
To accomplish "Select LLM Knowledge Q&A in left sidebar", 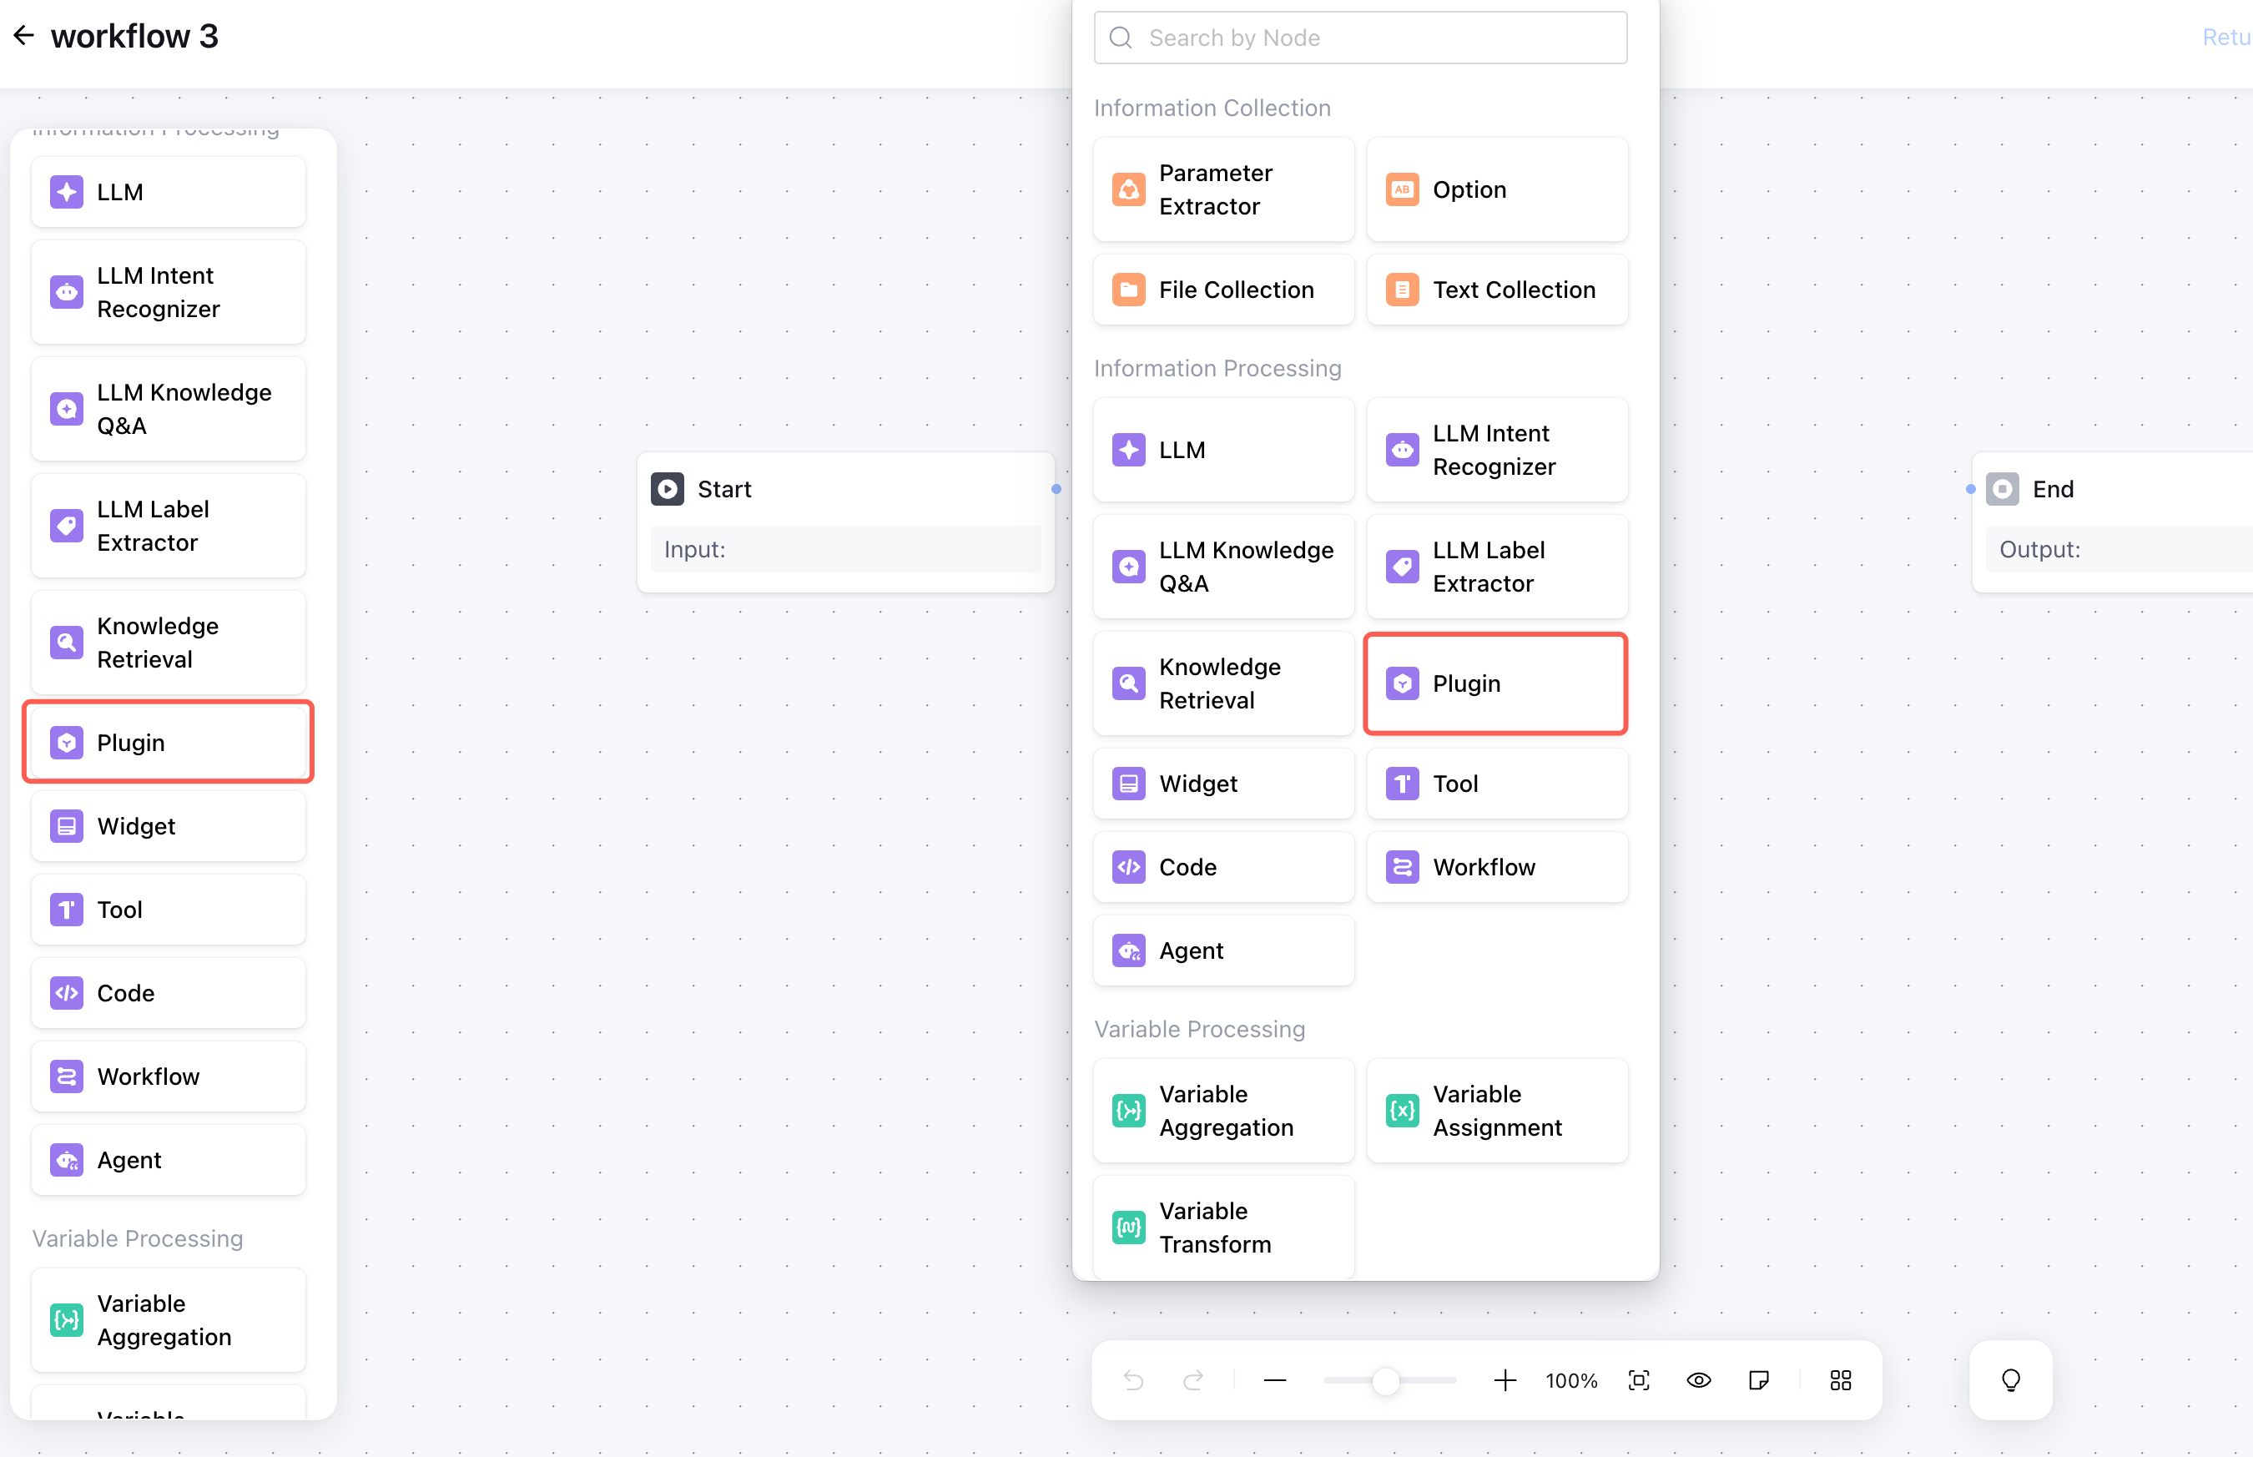I will click(x=169, y=409).
